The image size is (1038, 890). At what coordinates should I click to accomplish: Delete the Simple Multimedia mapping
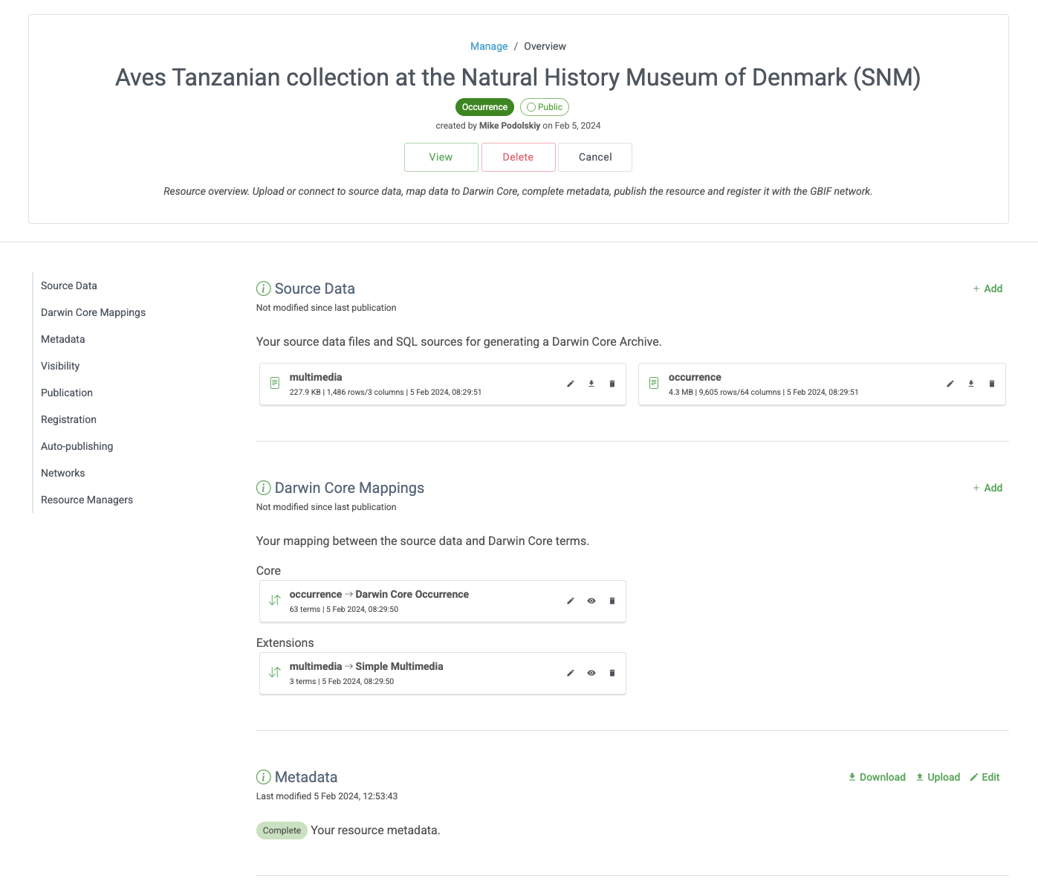tap(612, 673)
